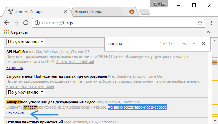Screen dimensions: 218x124
Task: Click the Сервисы bookmarks bar label
Action: point(19,32)
